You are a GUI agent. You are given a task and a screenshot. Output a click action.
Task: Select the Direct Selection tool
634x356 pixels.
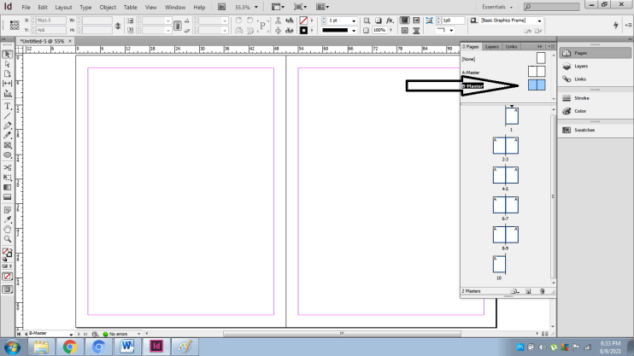(8, 64)
